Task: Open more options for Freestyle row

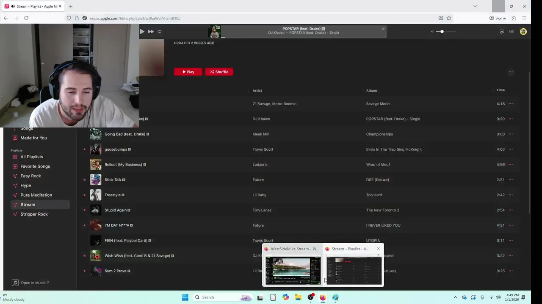Action: point(511,195)
